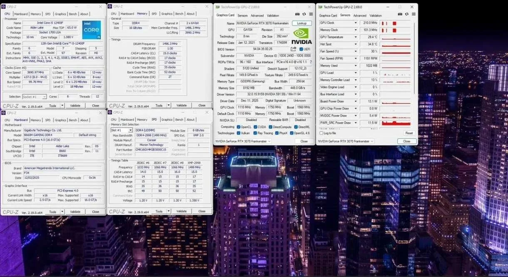This screenshot has height=277, width=508.
Task: Click the BIOS export share icon
Action: (293, 49)
